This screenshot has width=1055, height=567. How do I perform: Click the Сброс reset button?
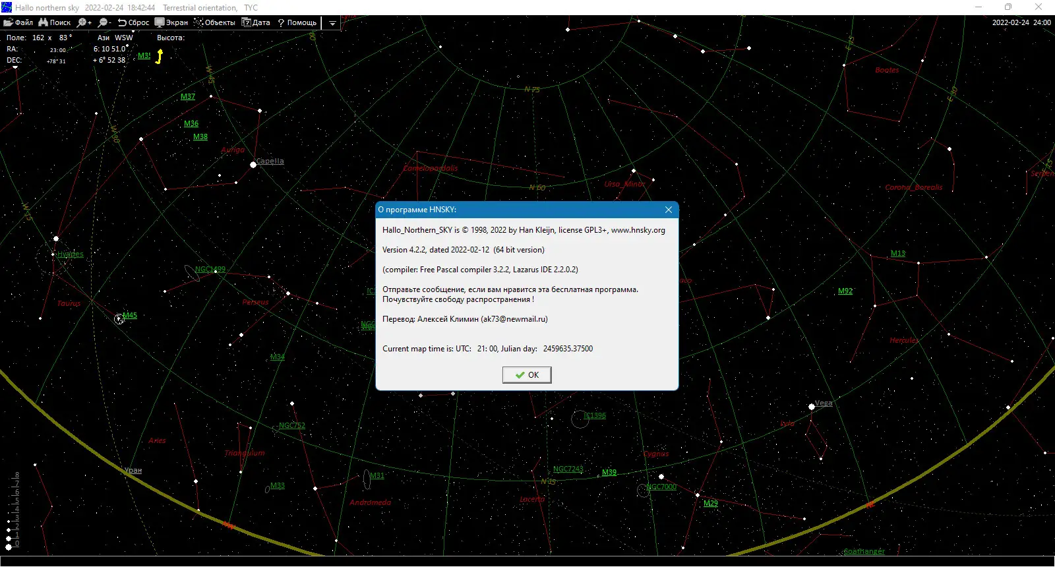click(x=134, y=22)
